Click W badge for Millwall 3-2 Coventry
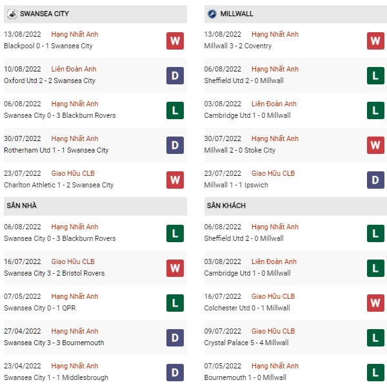The height and width of the screenshot is (389, 387). [x=375, y=41]
